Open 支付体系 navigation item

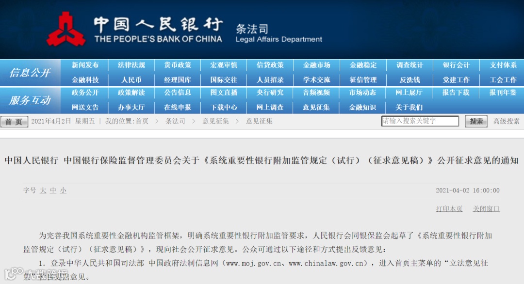(503, 65)
